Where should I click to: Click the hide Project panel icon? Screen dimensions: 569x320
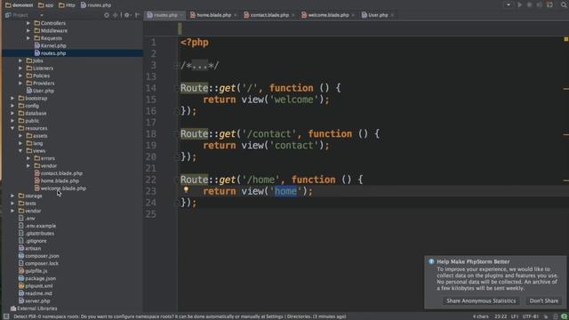[x=137, y=15]
